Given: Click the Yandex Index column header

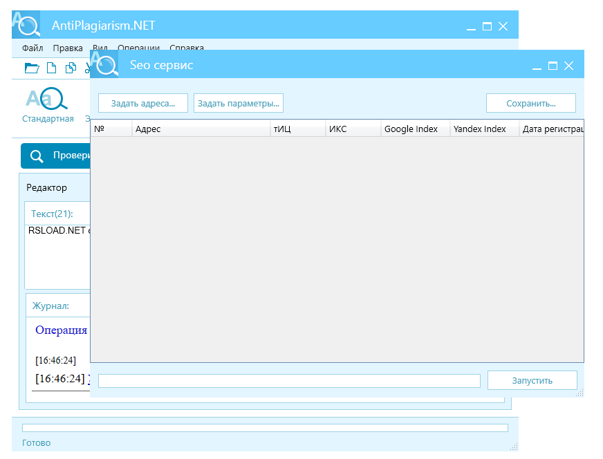Looking at the screenshot, I should coord(485,129).
